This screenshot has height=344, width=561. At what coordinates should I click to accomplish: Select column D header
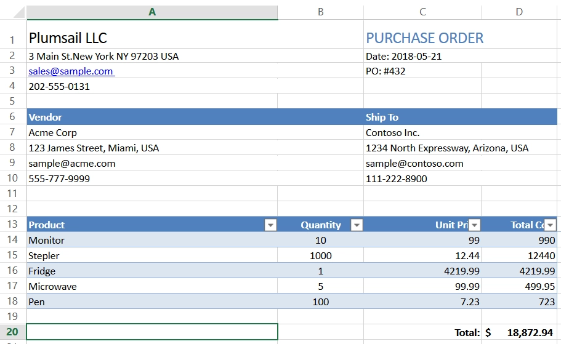click(519, 12)
